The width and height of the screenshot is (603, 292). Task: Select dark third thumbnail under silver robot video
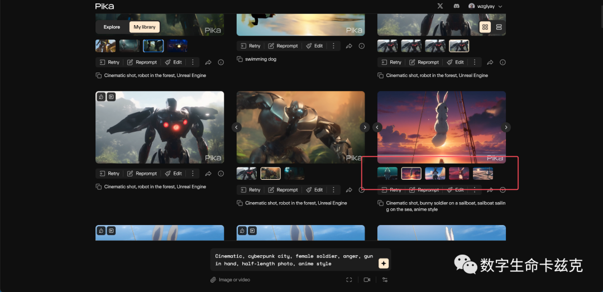pyautogui.click(x=294, y=174)
